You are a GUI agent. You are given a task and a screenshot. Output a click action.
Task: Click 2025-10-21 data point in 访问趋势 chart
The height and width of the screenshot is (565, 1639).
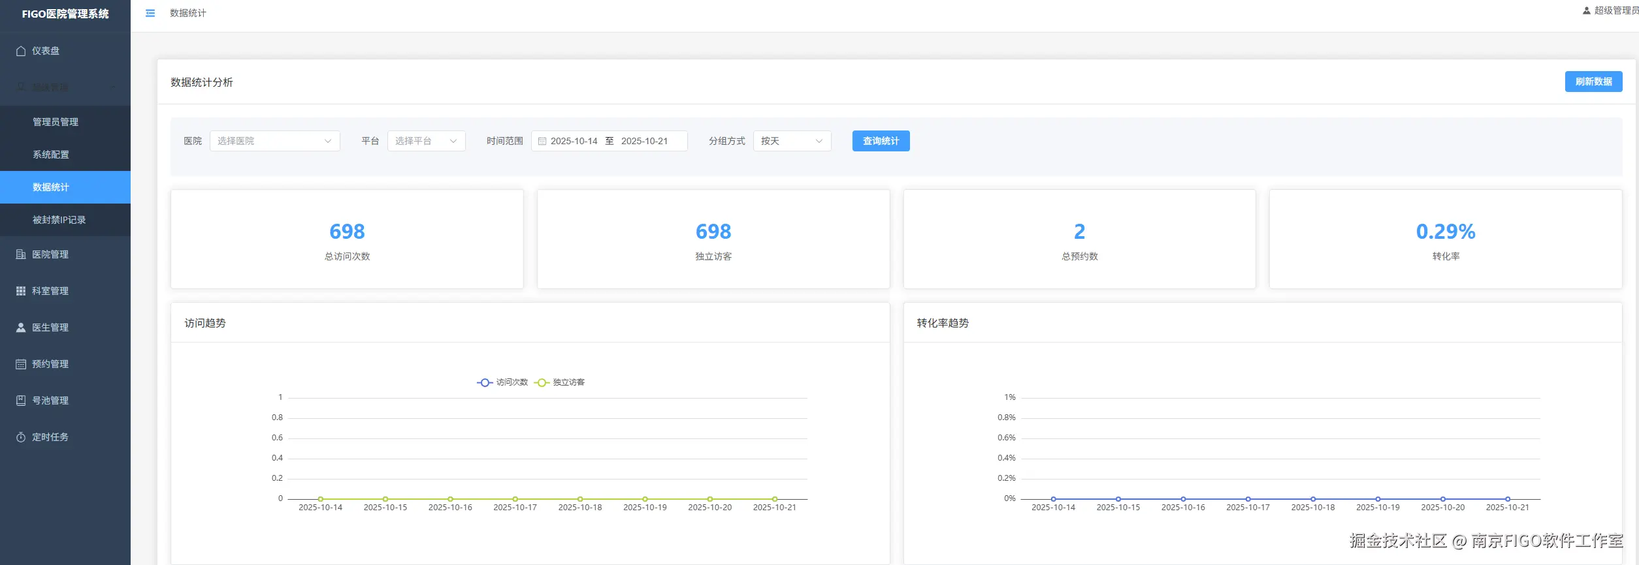click(775, 499)
